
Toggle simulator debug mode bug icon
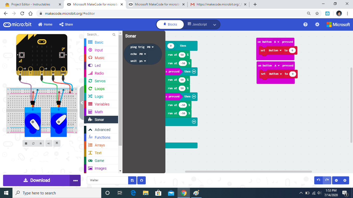[41, 143]
